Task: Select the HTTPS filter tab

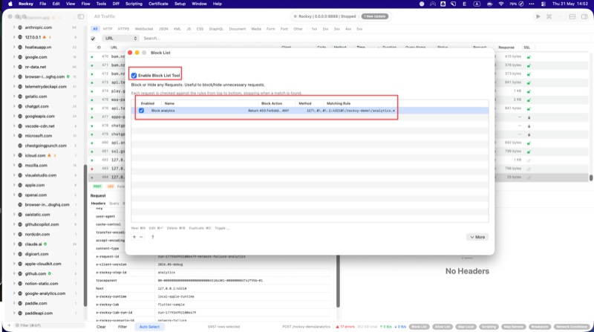Action: [123, 29]
